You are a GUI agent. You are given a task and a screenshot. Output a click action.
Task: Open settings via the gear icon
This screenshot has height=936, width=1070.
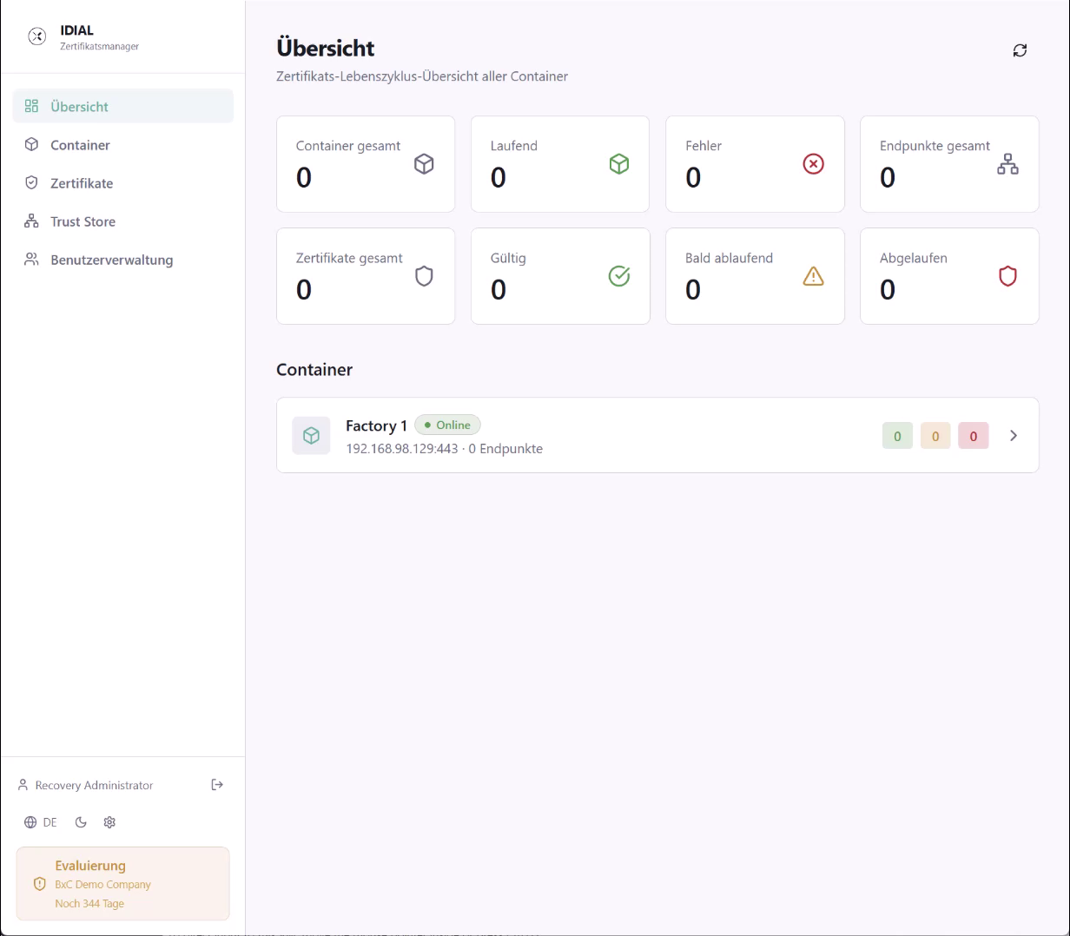click(x=109, y=822)
